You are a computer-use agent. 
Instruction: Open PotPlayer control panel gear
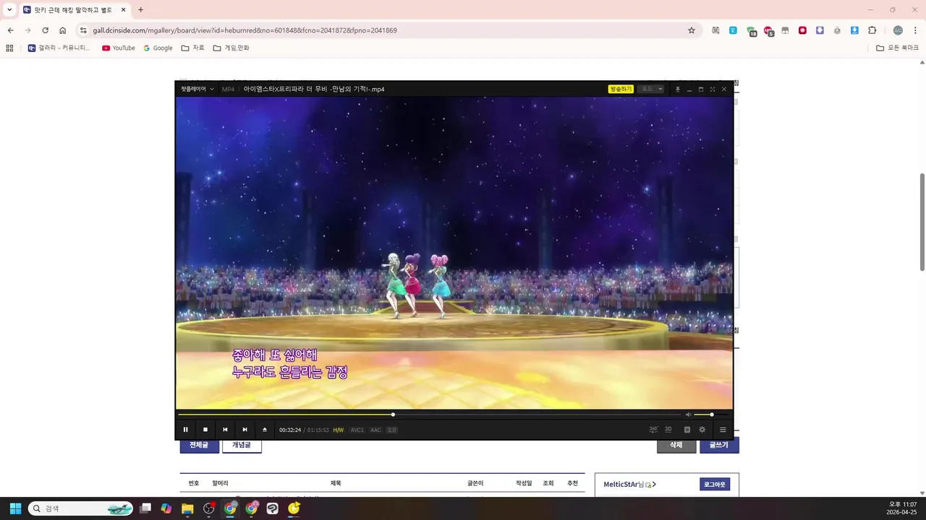pos(702,430)
